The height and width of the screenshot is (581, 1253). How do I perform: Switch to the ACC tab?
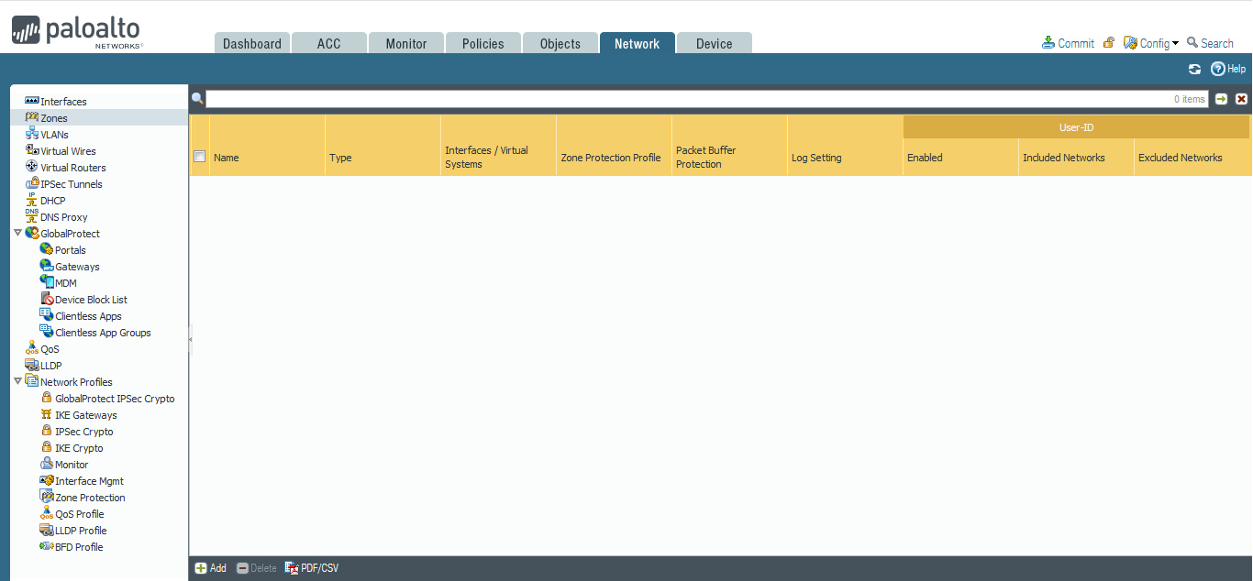(329, 43)
